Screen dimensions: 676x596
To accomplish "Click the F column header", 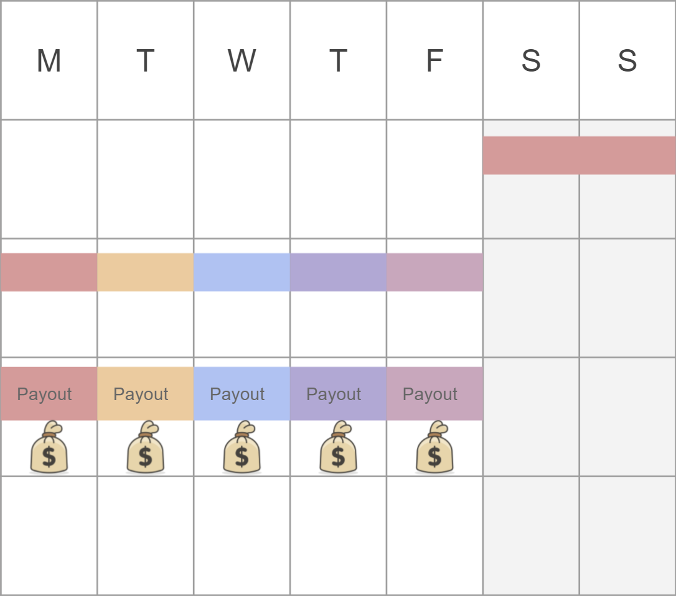I will coord(434,60).
